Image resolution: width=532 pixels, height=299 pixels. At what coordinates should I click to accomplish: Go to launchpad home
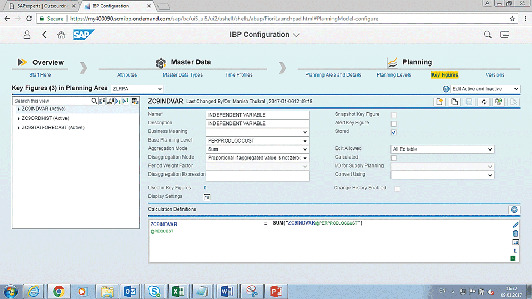click(61, 35)
